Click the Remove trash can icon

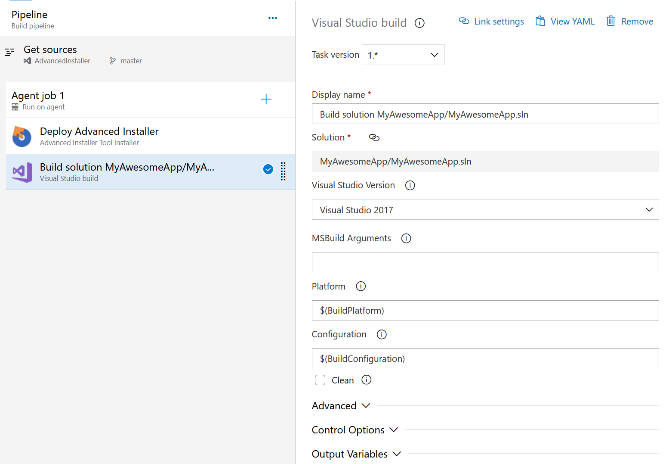click(610, 21)
